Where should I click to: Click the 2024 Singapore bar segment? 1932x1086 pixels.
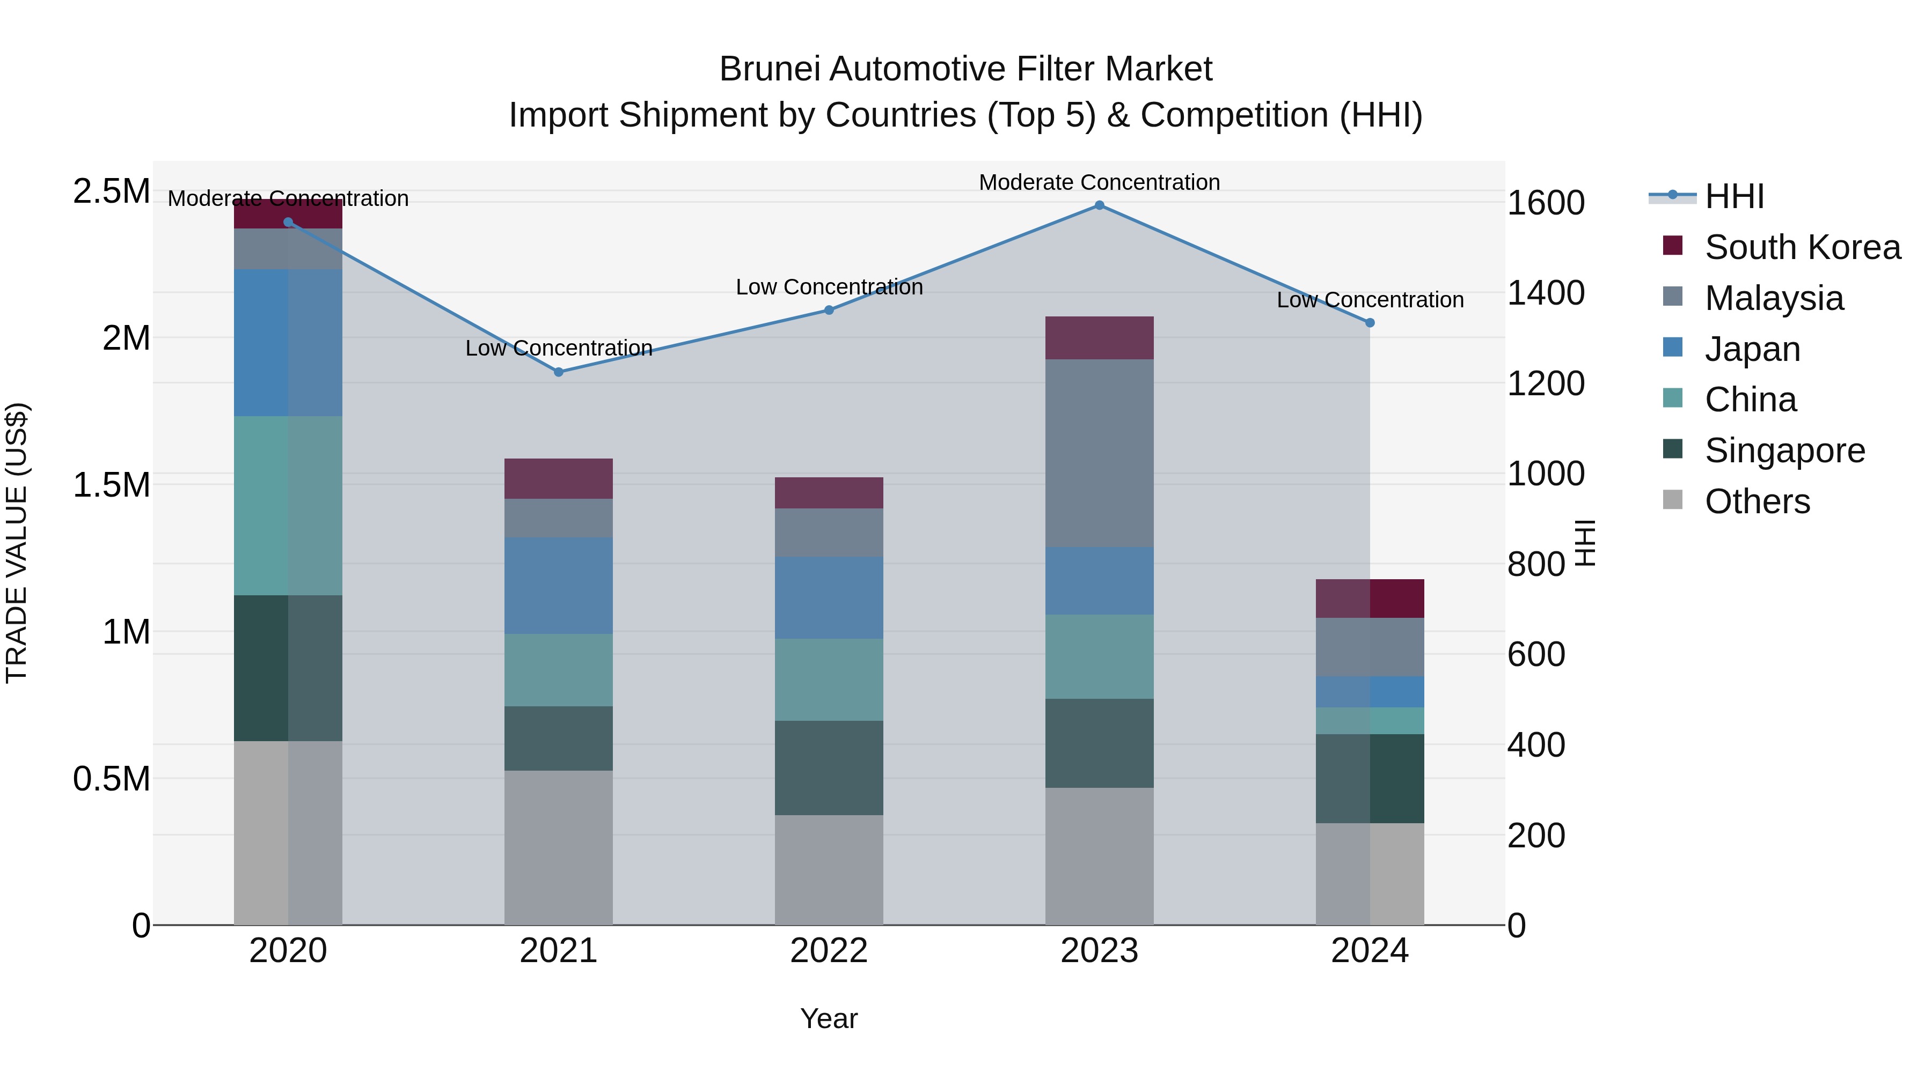tap(1370, 779)
